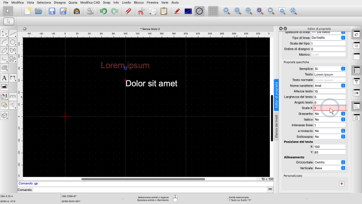Viewport: 362px width, 204px height.
Task: Open the Ellipse drawing tools
Action: click(4, 51)
